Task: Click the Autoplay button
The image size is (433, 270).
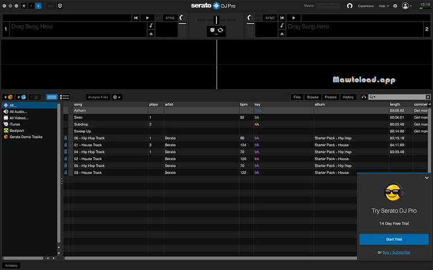Action: click(12, 265)
